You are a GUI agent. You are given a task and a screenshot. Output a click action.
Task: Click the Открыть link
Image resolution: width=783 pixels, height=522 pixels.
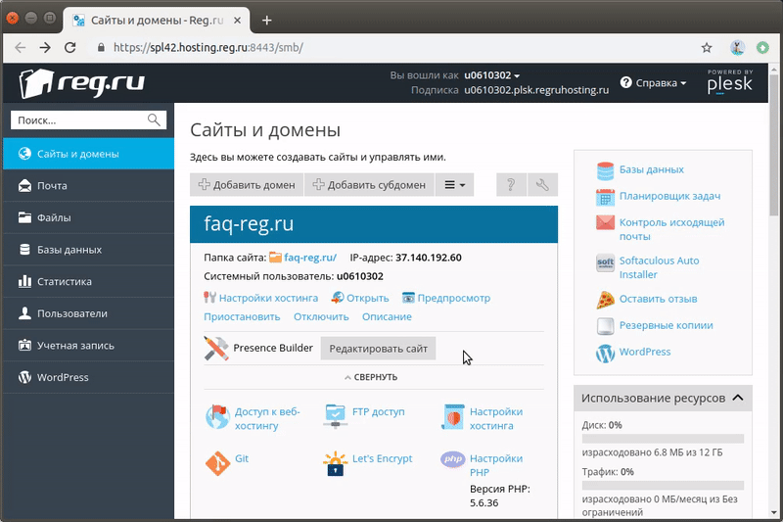(x=368, y=298)
